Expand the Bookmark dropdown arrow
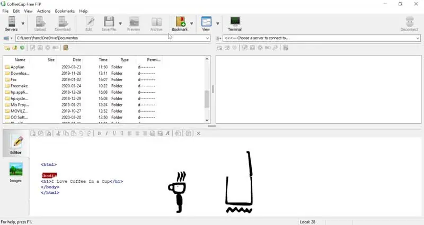Viewport: 424px width, 225px height. tap(192, 23)
